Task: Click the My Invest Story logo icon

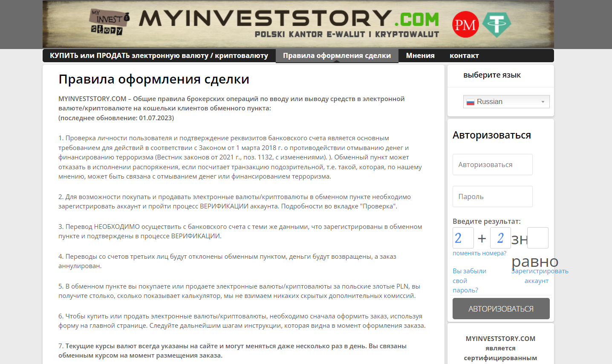Action: point(110,23)
